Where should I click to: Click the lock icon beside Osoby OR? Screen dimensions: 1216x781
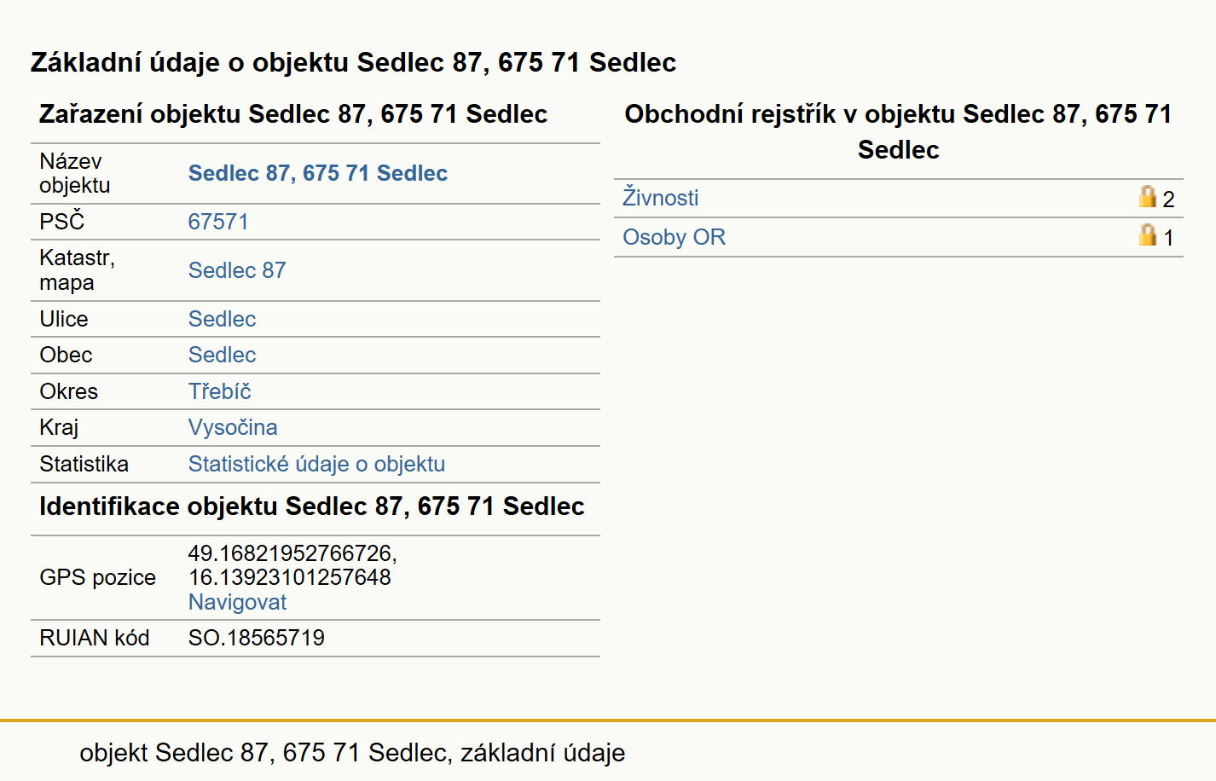coord(1148,234)
